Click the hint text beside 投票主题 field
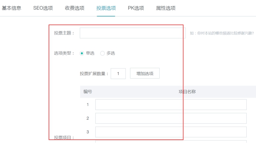 (222, 33)
